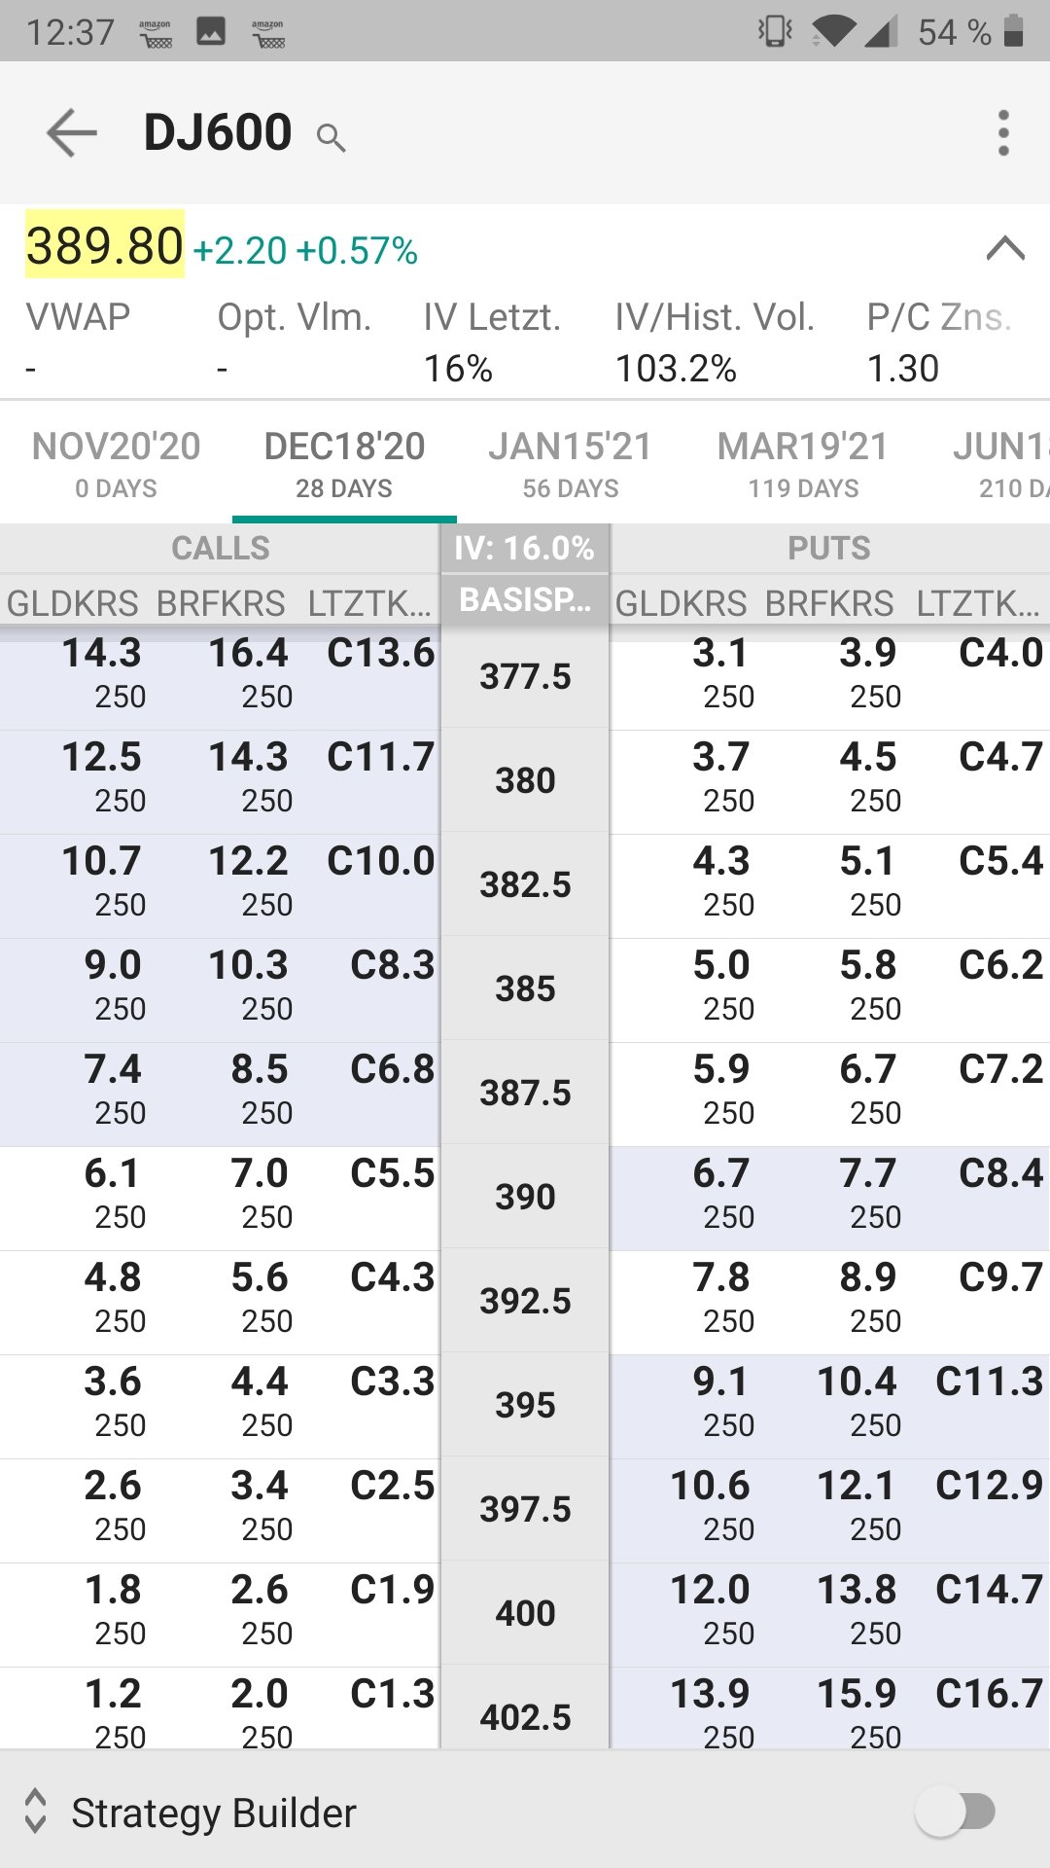Tap the IV: 16.0% BASISP column header
The image size is (1050, 1868).
tap(525, 574)
